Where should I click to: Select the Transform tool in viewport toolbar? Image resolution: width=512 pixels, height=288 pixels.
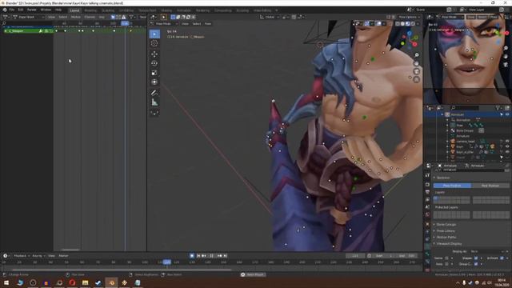tap(154, 82)
